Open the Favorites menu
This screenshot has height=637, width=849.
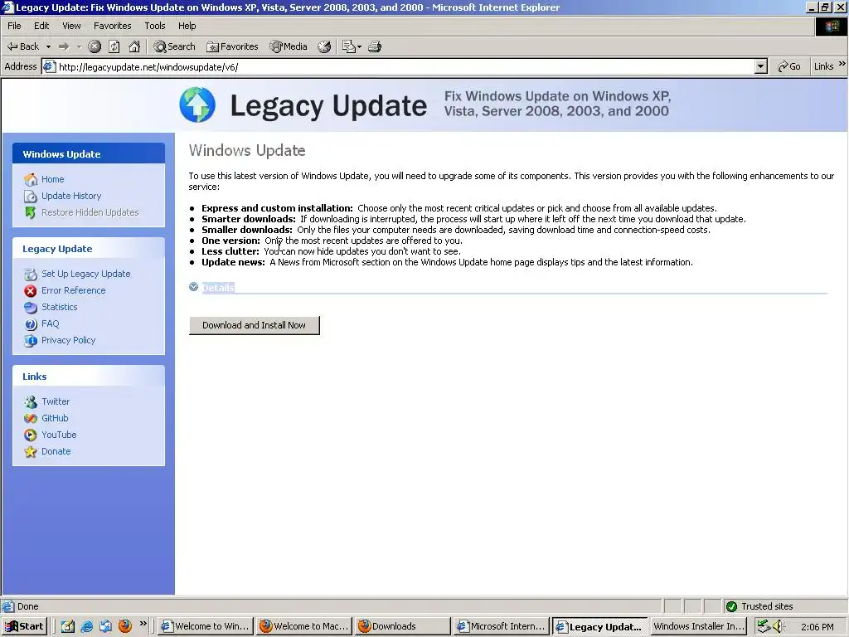click(112, 26)
